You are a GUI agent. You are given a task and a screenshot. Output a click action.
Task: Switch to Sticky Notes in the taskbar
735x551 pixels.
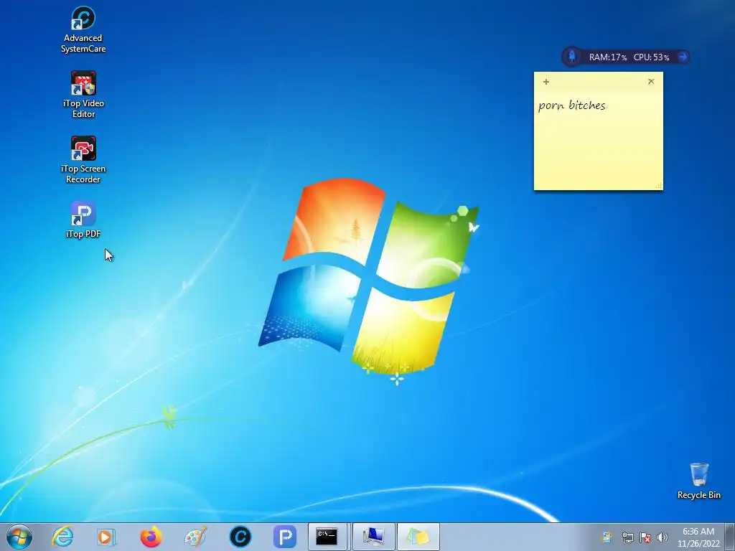[418, 537]
